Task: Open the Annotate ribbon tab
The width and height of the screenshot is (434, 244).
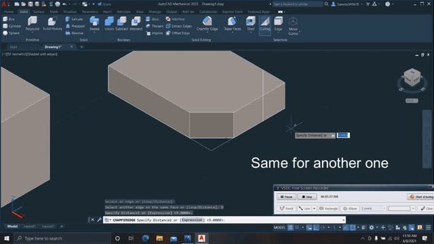Action: tap(123, 12)
